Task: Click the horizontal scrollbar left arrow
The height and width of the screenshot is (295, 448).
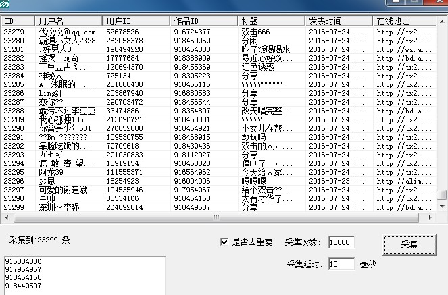Action: pos(8,218)
